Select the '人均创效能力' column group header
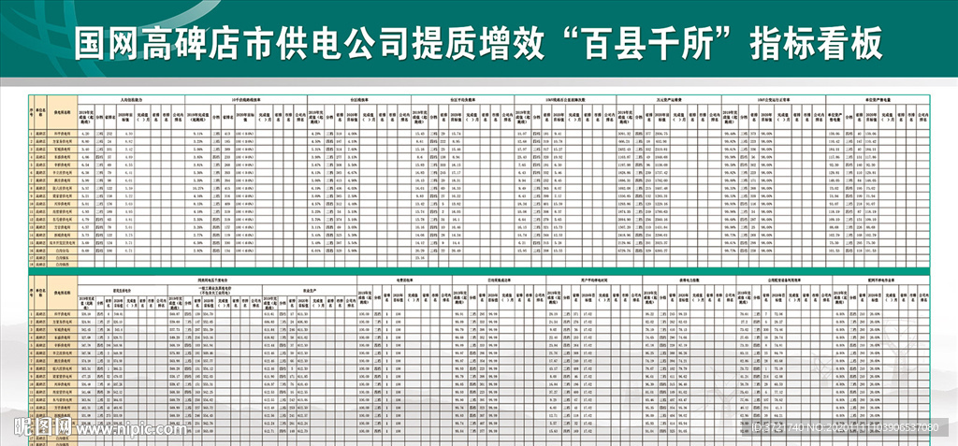This screenshot has width=958, height=446. coord(131,98)
